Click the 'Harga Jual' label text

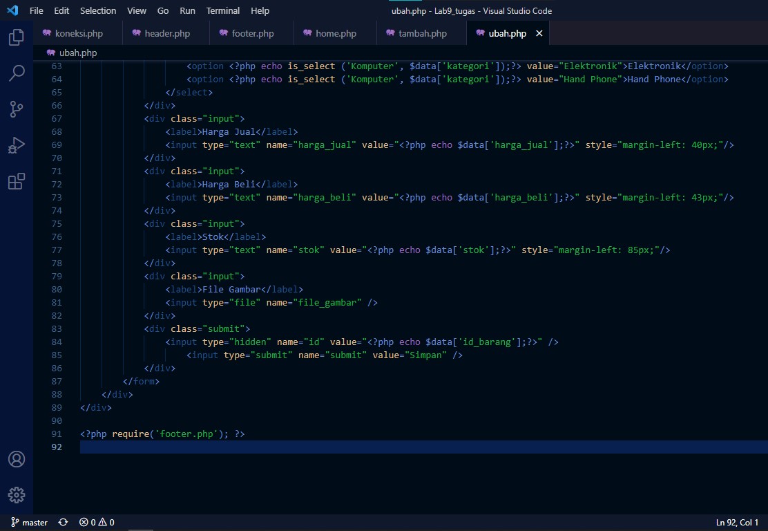(228, 132)
